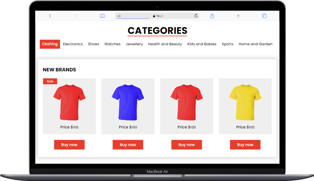This screenshot has width=314, height=181.
Task: Buy the blue t-shirt with Buy now
Action: coord(128,145)
